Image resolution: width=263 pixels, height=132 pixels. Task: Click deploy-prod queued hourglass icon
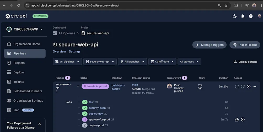[84, 125]
